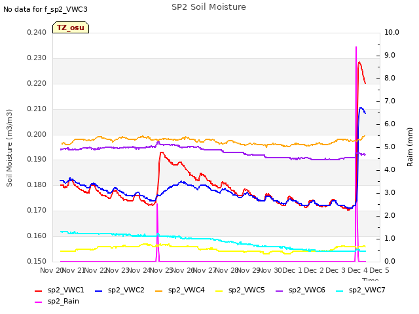Click the sp2_Rain legend label

point(64,301)
